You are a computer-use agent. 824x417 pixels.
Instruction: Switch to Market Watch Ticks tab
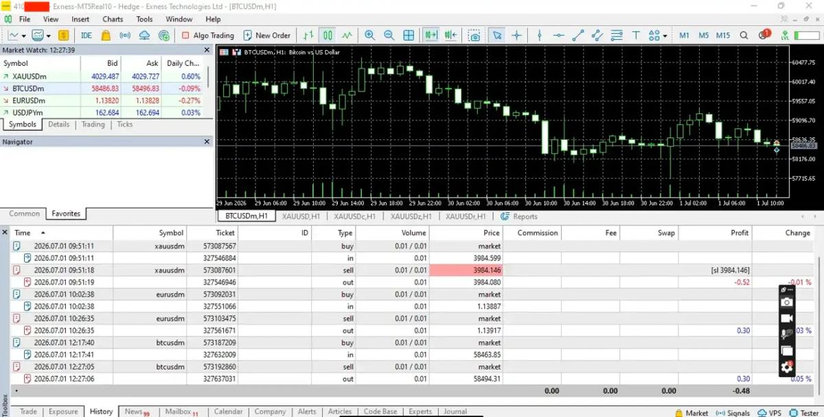[x=125, y=124]
